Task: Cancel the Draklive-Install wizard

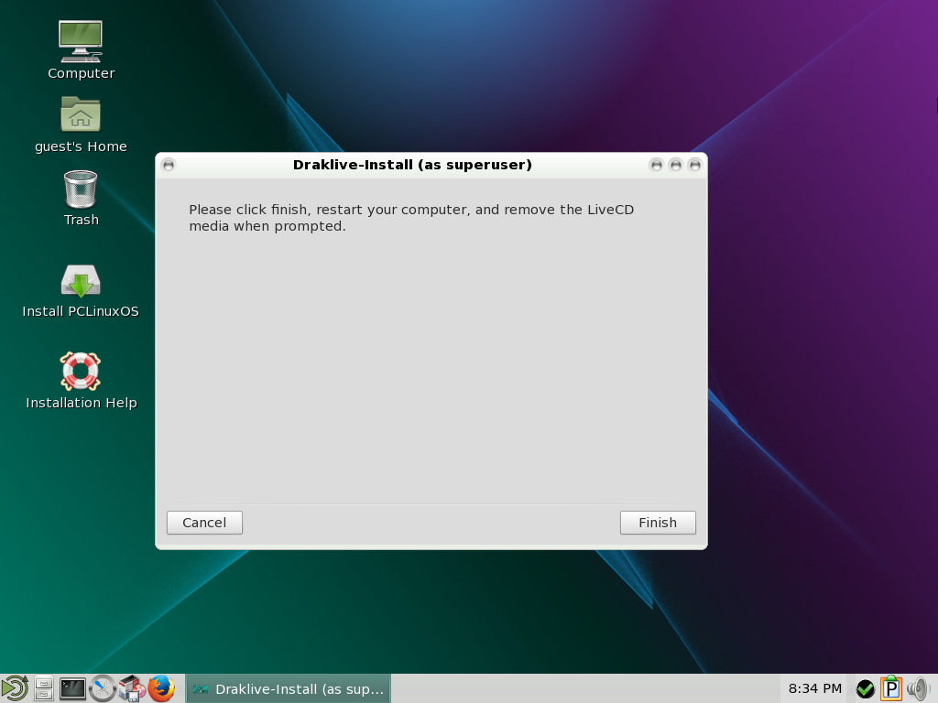Action: [204, 523]
